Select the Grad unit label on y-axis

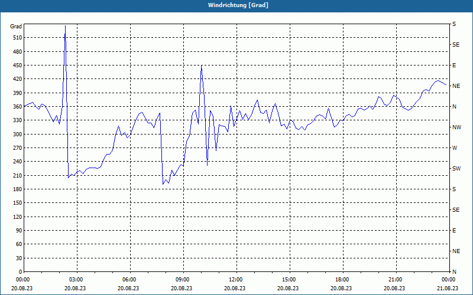(x=16, y=27)
